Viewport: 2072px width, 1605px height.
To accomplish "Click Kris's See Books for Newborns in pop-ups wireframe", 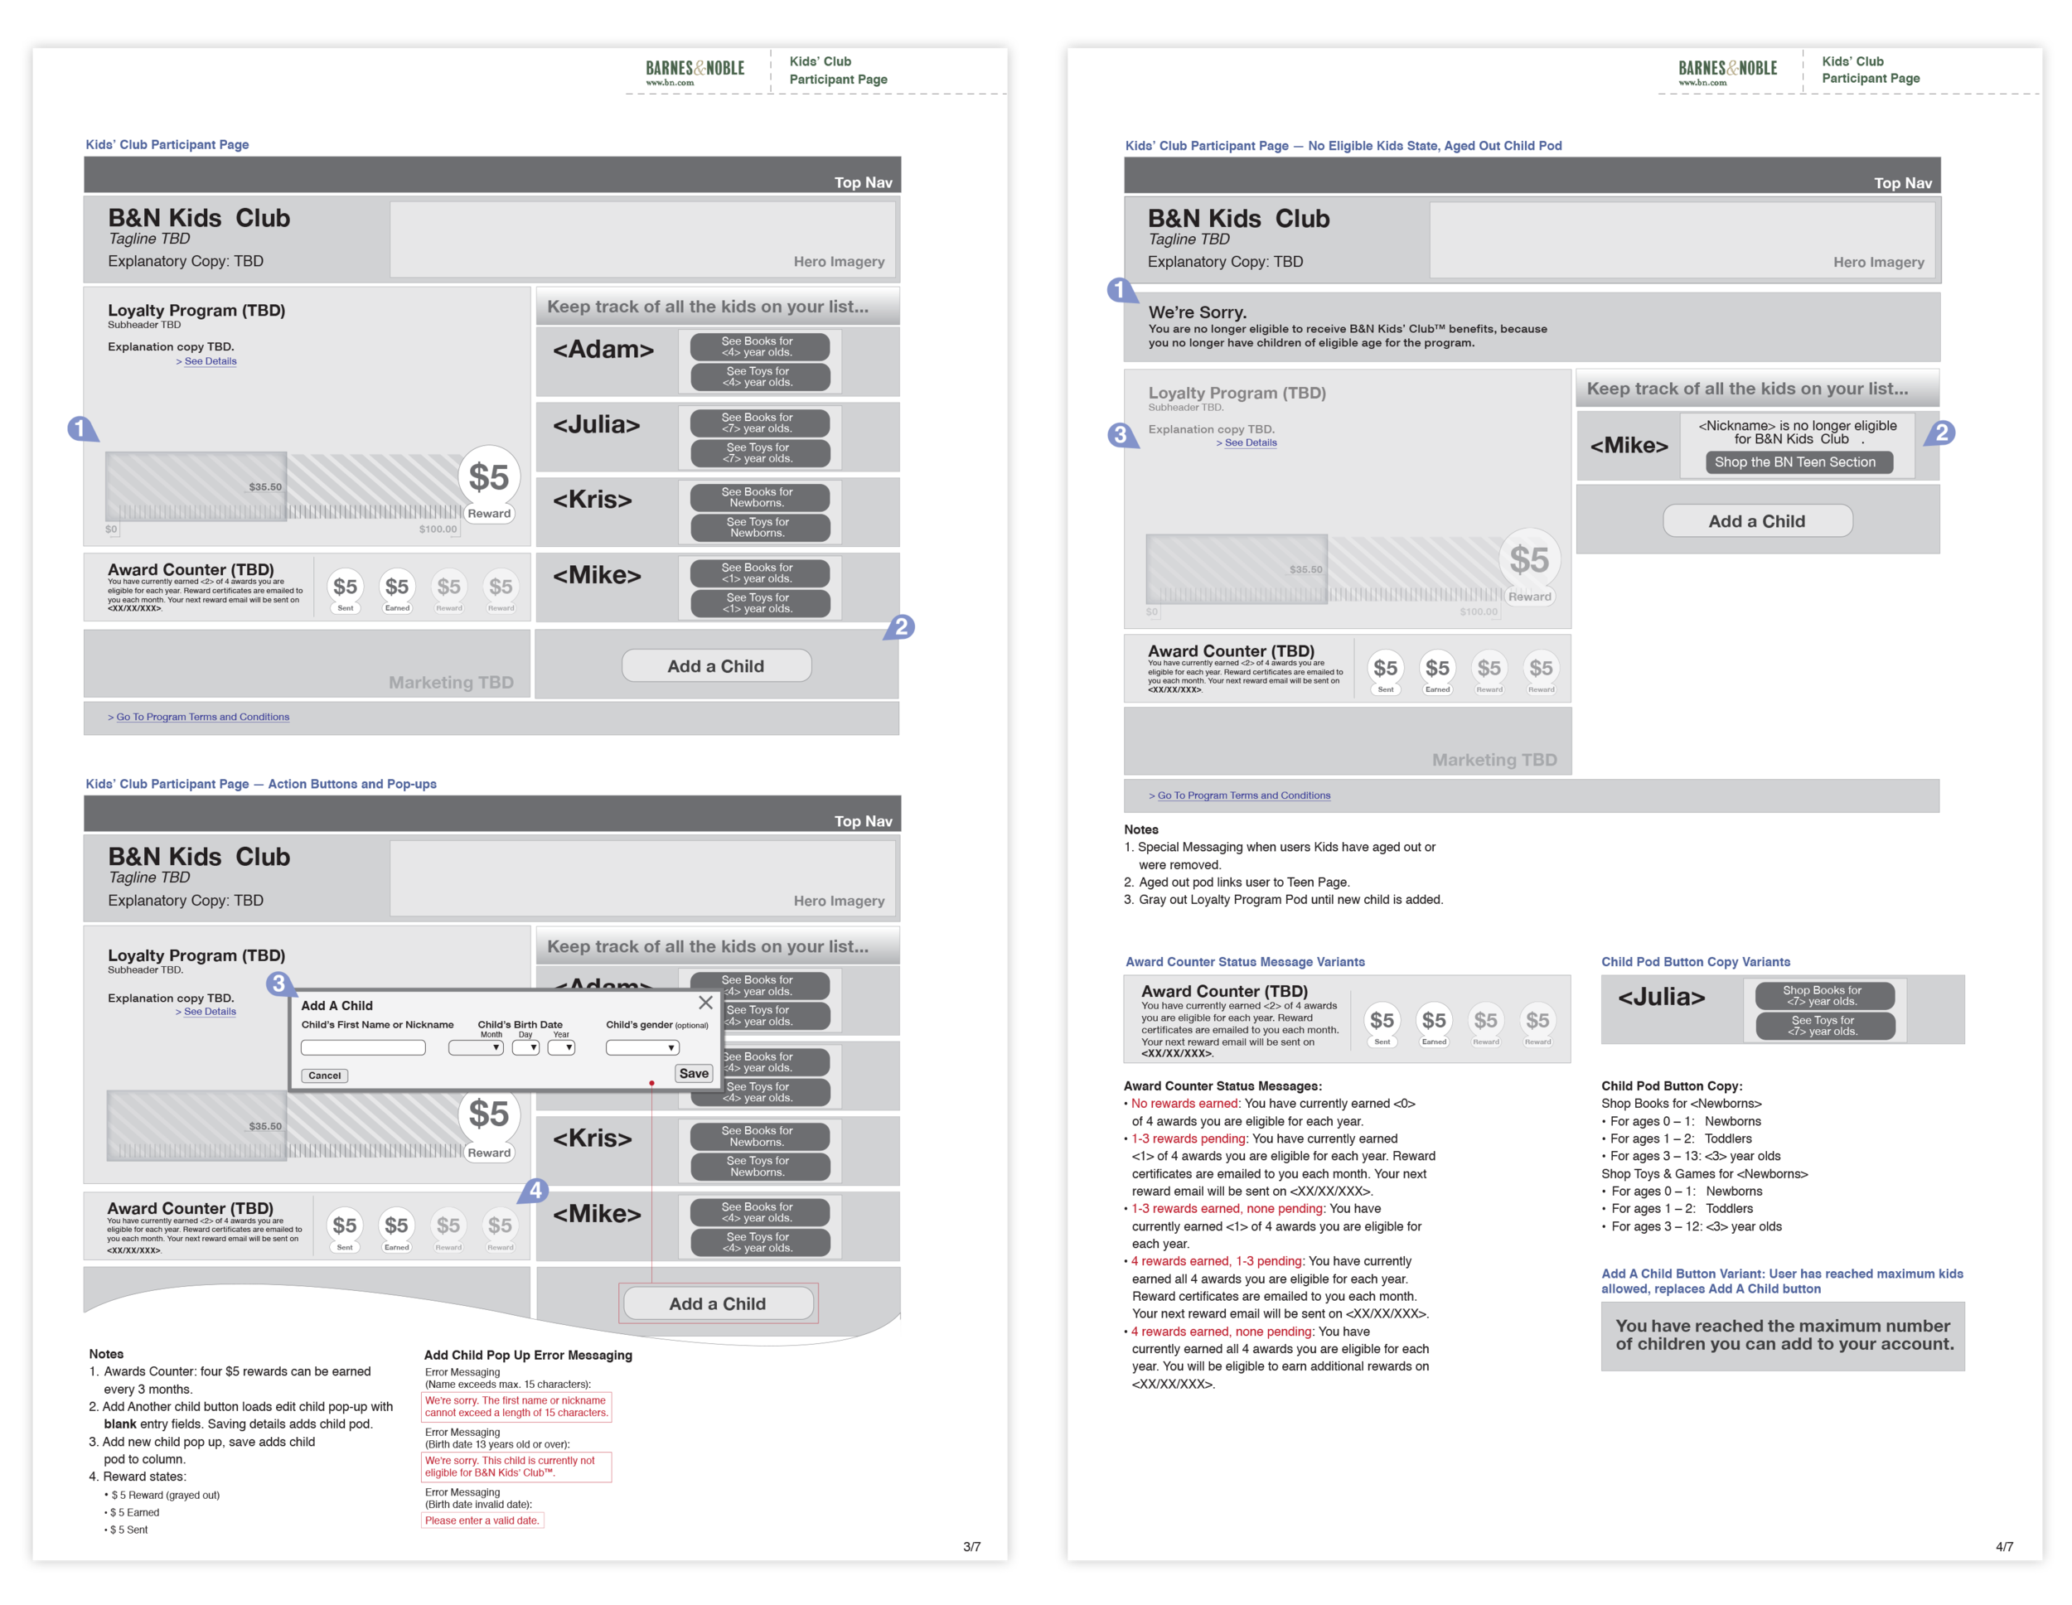I will pyautogui.click(x=760, y=1136).
